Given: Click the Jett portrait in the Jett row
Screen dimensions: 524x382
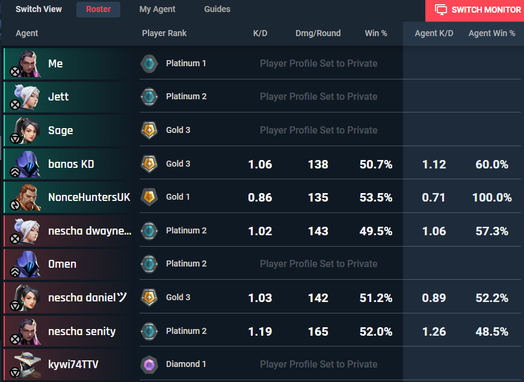Looking at the screenshot, I should [x=28, y=97].
